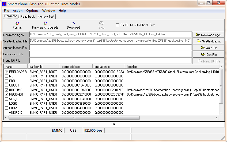Open the Download Agent file browser
Viewport: 227px width, 142px height.
pos(208,35)
